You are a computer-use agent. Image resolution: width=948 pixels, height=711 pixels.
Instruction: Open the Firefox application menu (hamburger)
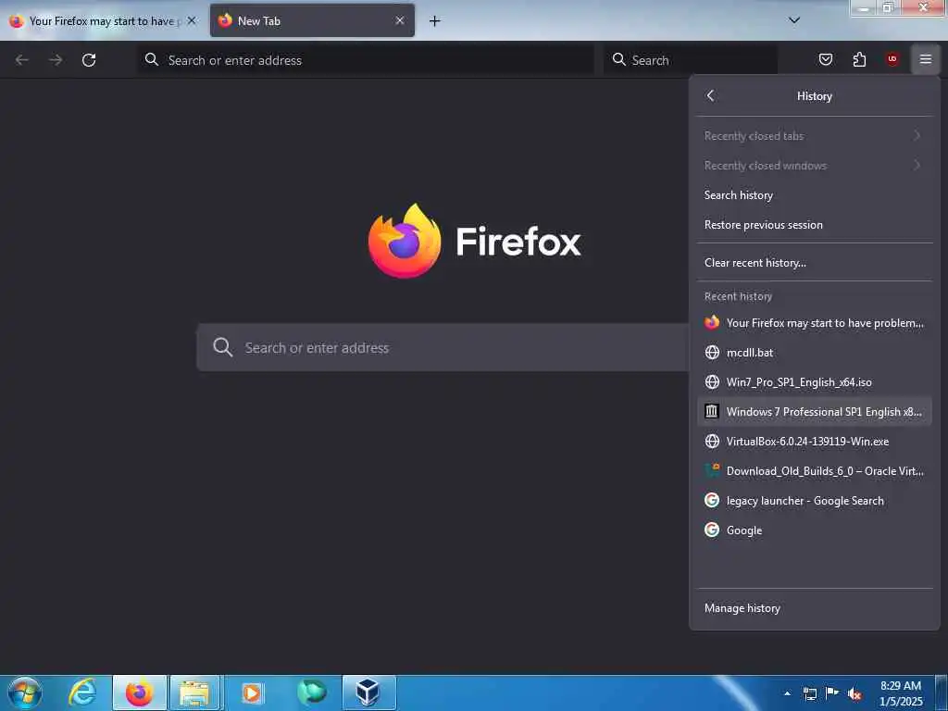pyautogui.click(x=925, y=59)
